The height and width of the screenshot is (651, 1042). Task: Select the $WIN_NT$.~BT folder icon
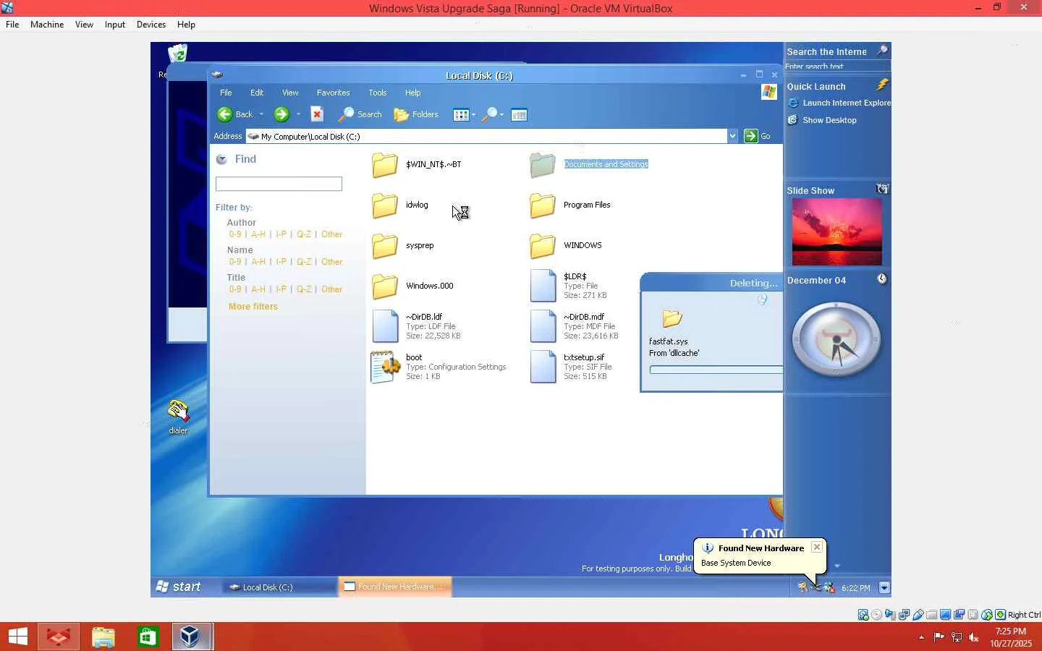tap(385, 165)
